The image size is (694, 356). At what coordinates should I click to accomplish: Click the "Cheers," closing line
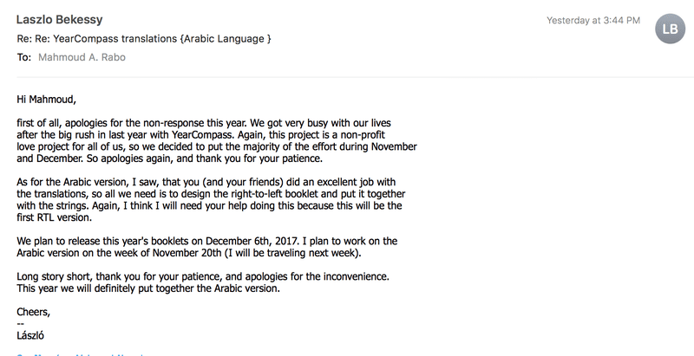[x=37, y=312]
